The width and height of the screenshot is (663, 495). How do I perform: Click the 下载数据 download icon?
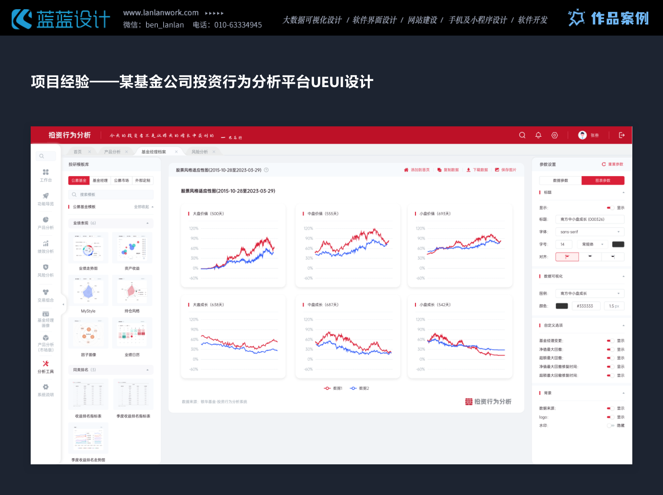coord(468,170)
